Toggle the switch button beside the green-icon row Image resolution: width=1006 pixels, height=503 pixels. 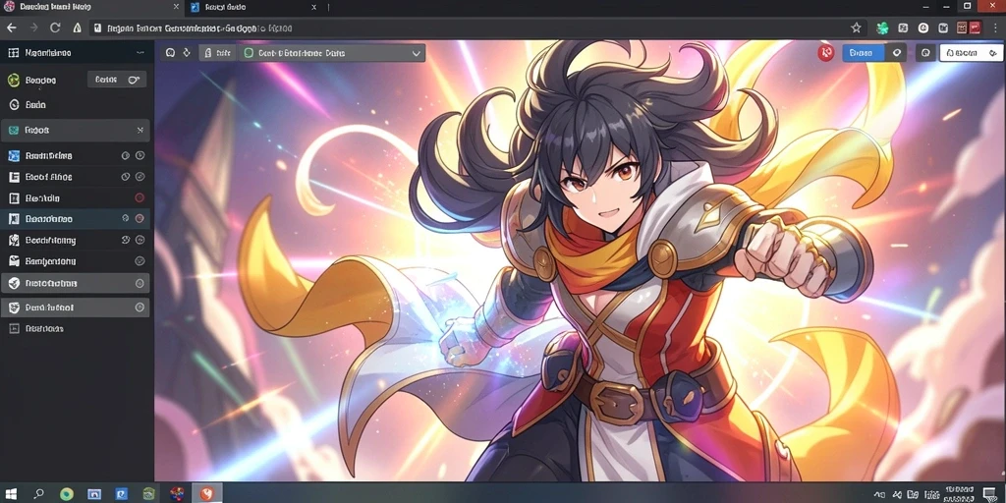(x=117, y=80)
